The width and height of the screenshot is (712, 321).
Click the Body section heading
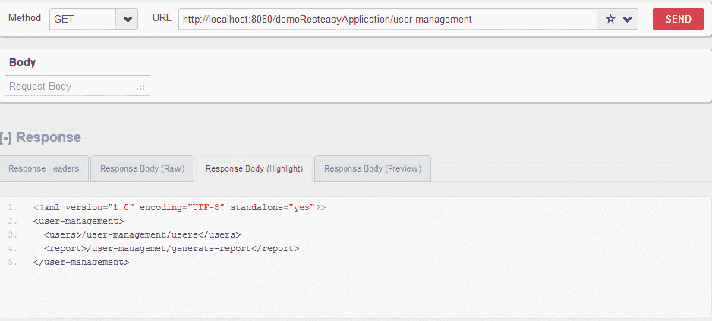click(22, 63)
